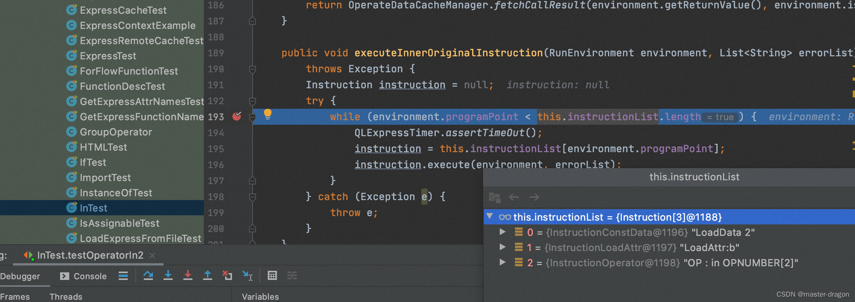Select LoadExpressFromFileTest in project tree
Viewport: 855px width, 302px height.
140,238
